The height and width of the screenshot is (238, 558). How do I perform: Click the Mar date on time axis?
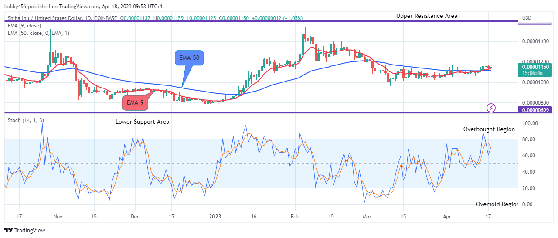click(367, 216)
